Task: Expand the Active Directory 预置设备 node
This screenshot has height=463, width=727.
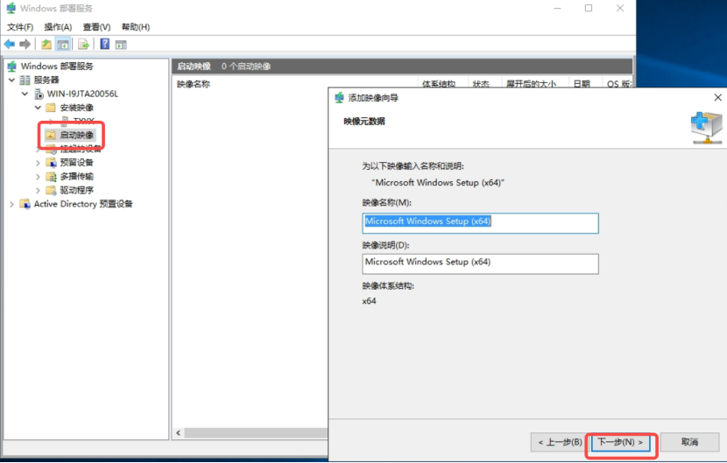Action: coord(11,204)
